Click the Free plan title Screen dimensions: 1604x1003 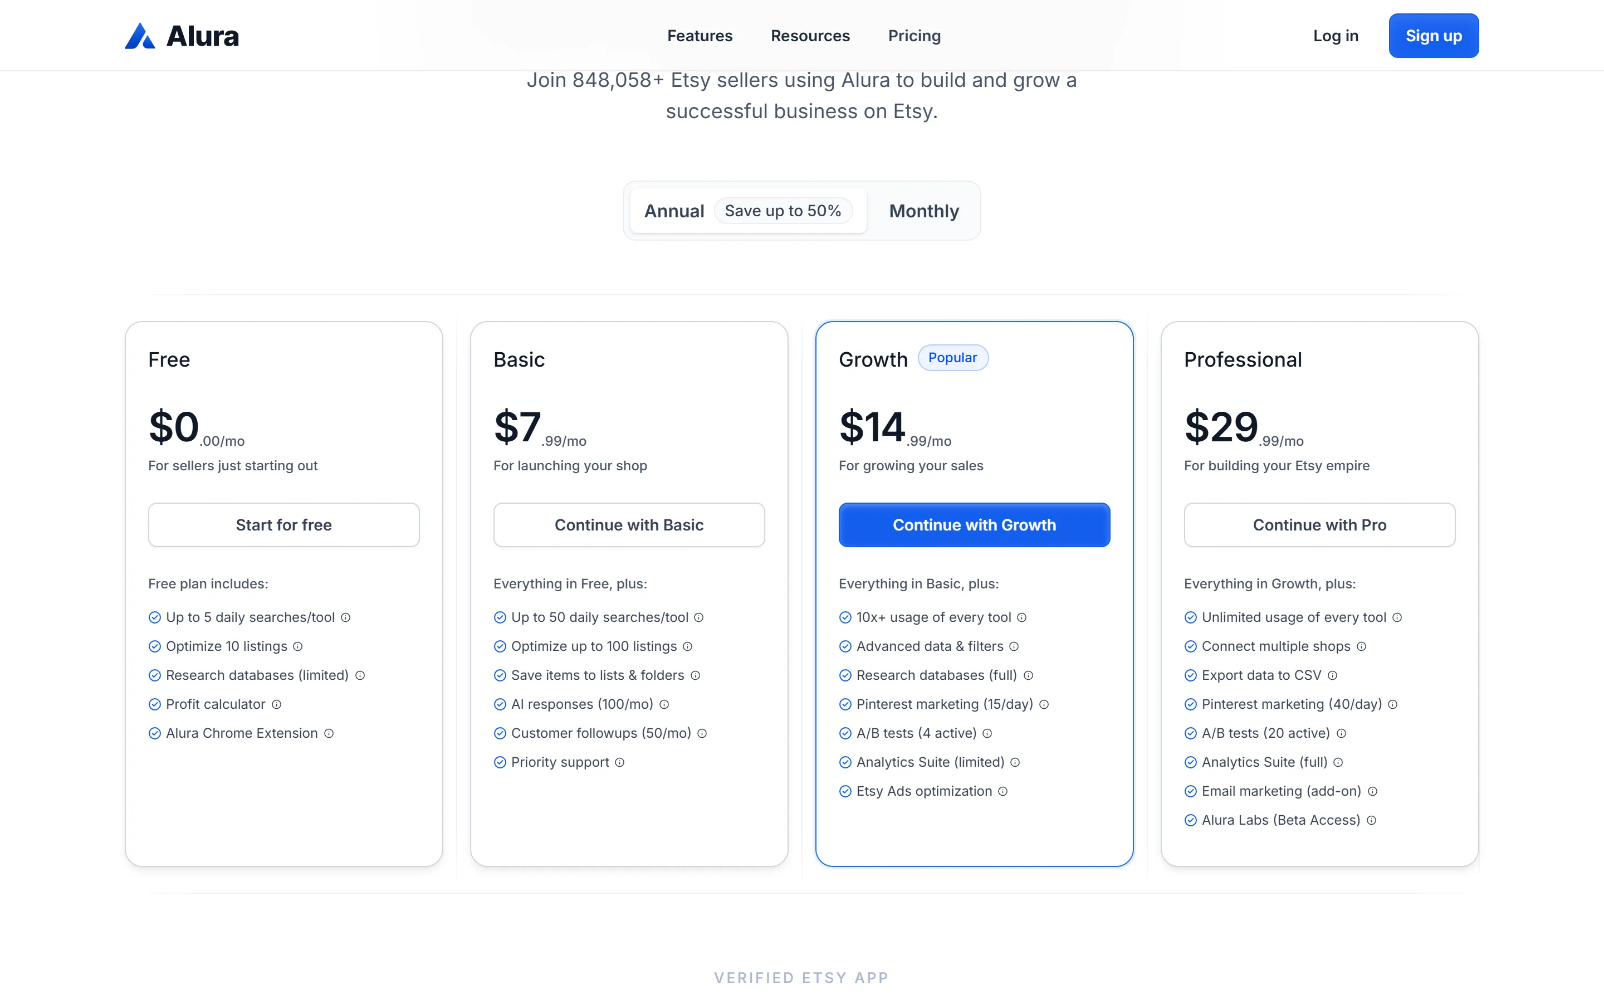point(169,359)
